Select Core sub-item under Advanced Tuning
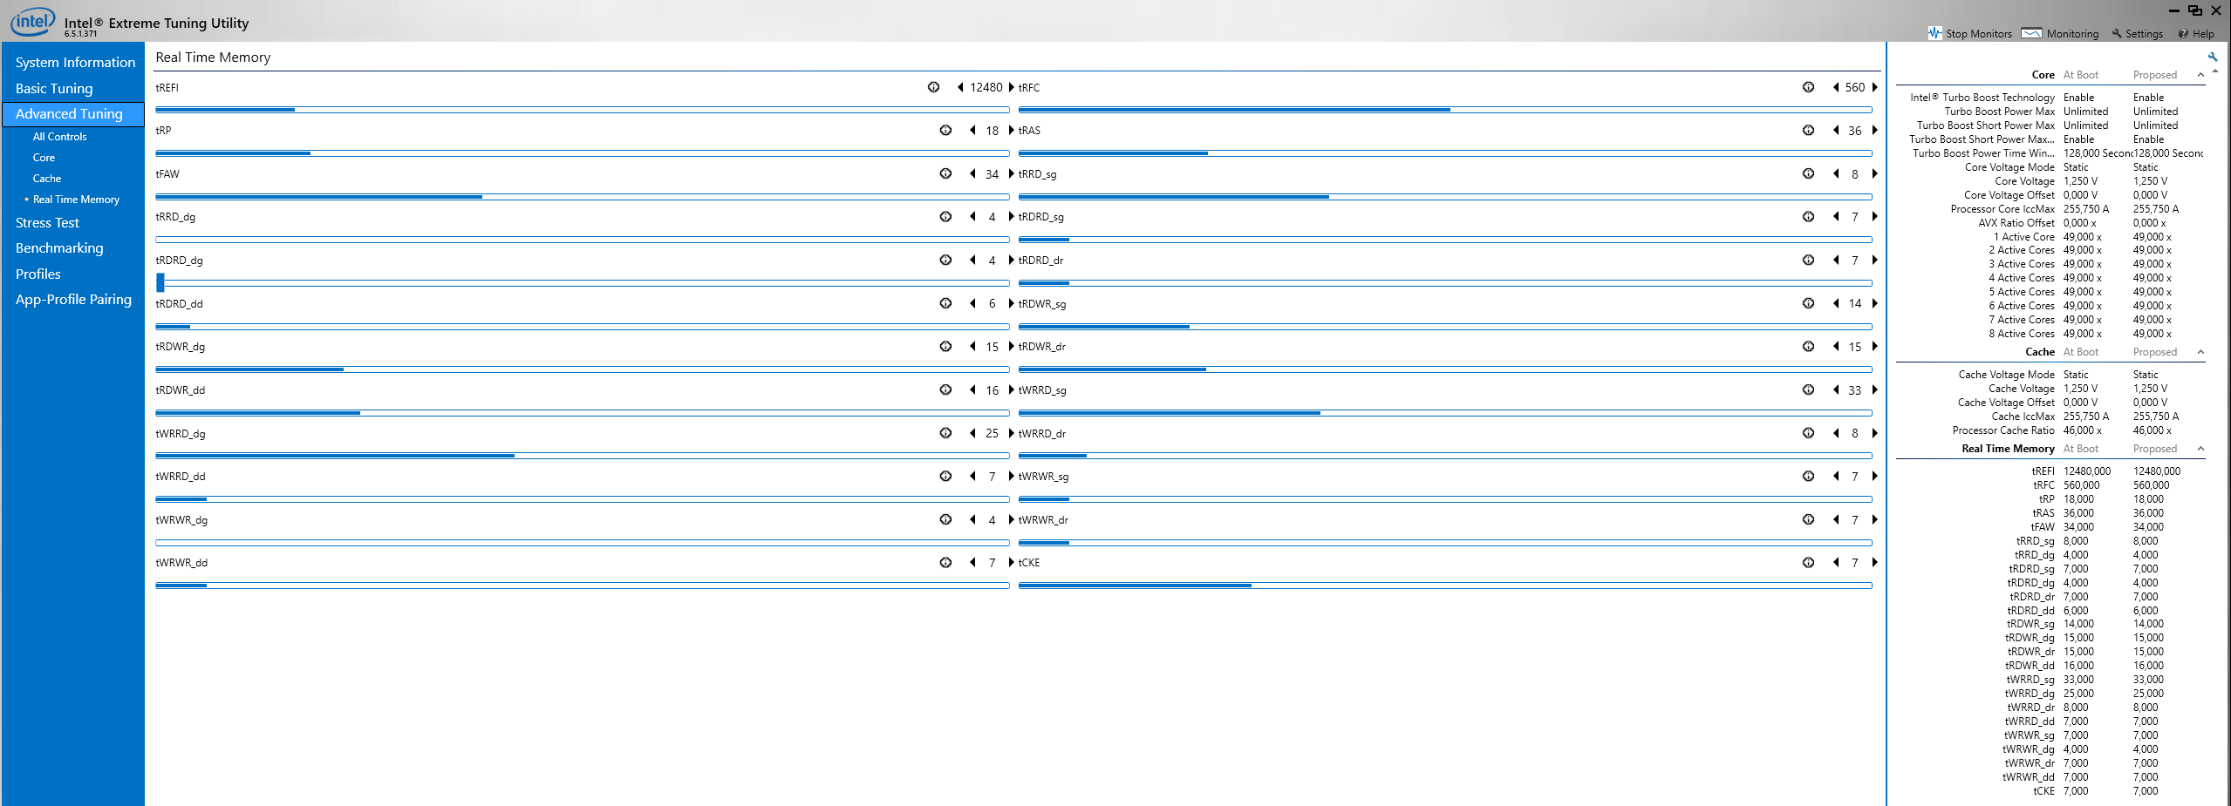This screenshot has width=2231, height=806. pyautogui.click(x=44, y=158)
